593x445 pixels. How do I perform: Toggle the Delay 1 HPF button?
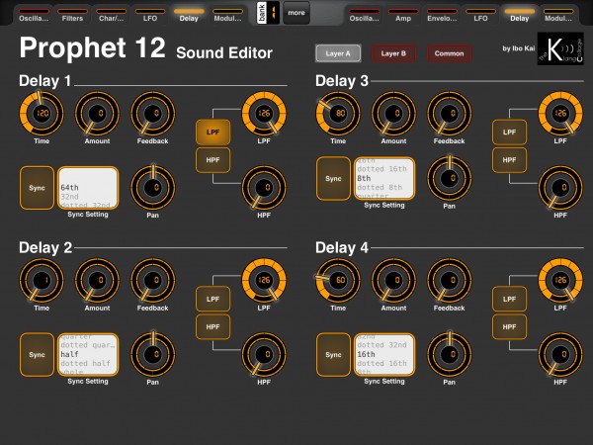(x=212, y=160)
